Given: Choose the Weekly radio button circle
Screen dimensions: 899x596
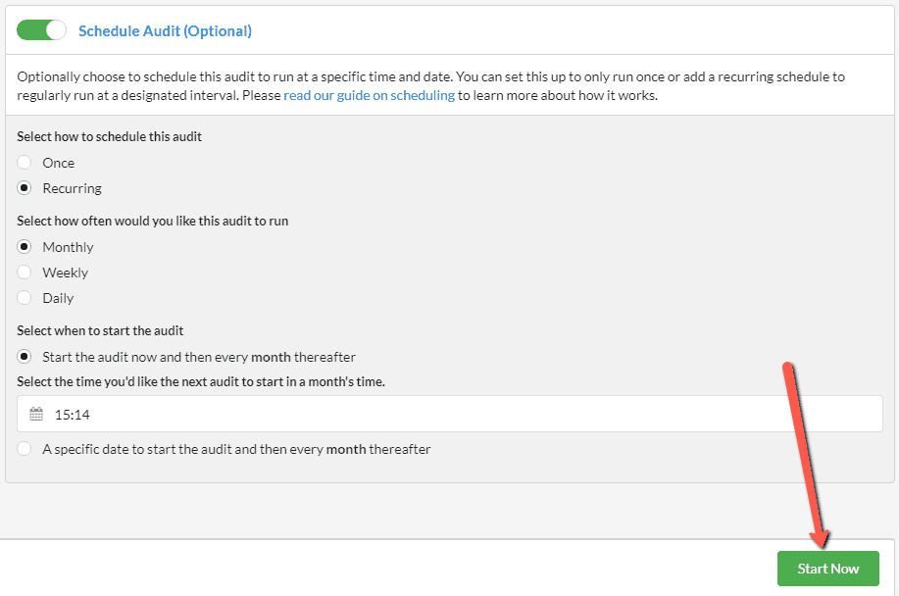Looking at the screenshot, I should coord(25,273).
